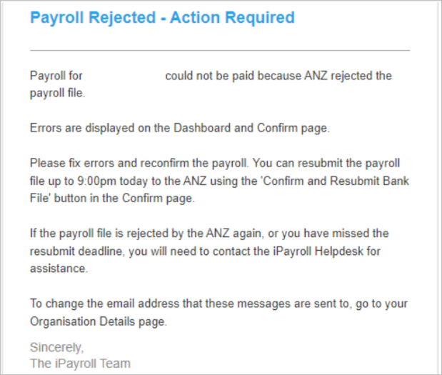Click 'ANZ rejected the' in the first paragraph
The height and width of the screenshot is (375, 442).
click(348, 76)
